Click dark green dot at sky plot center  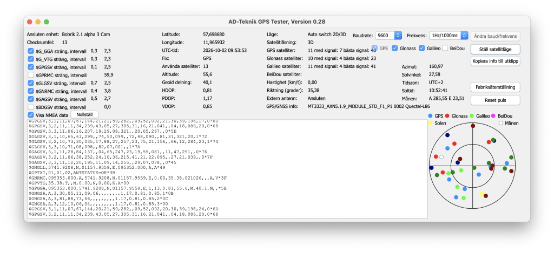pos(475,167)
